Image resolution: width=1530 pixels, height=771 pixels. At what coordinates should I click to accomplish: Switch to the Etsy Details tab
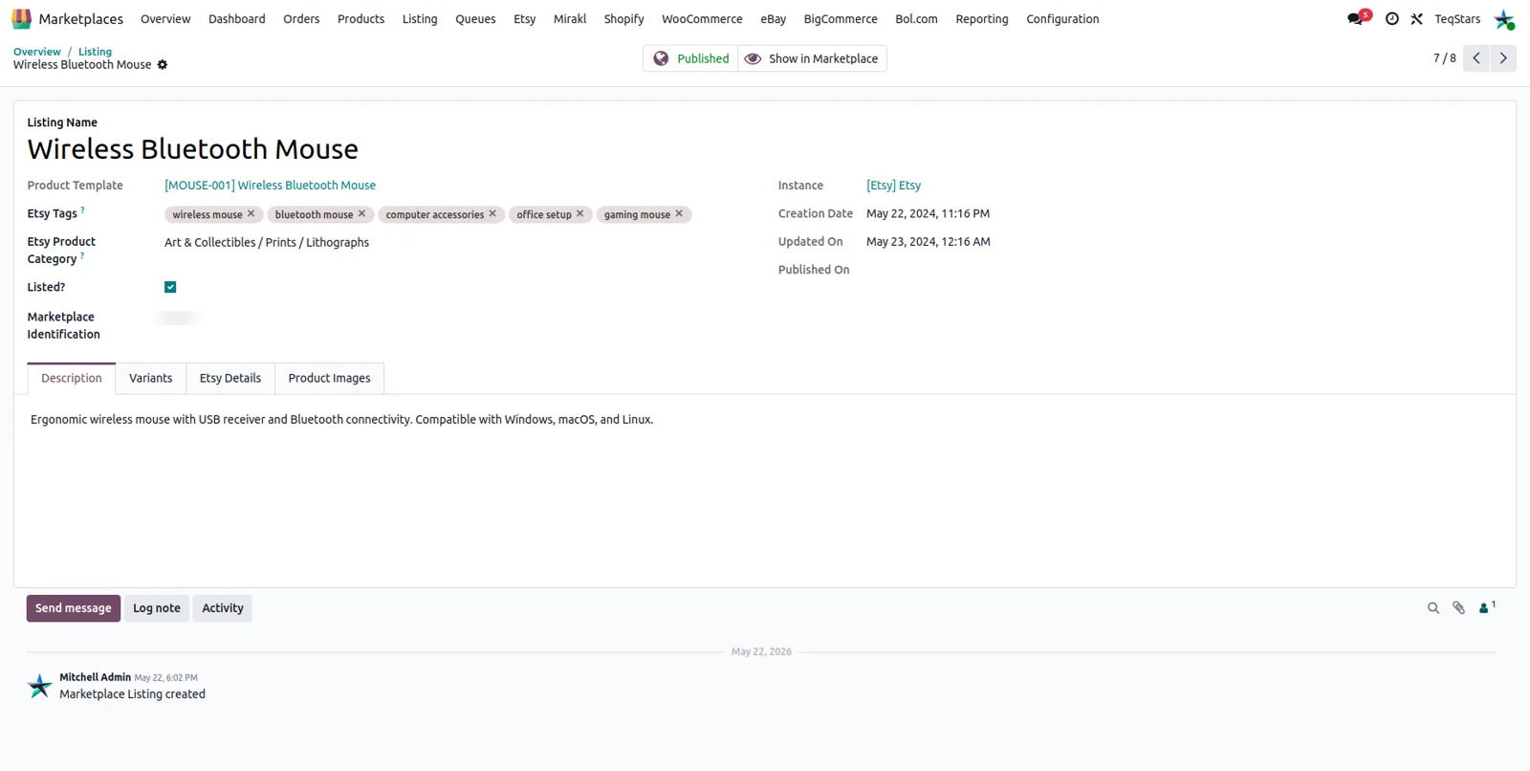230,379
